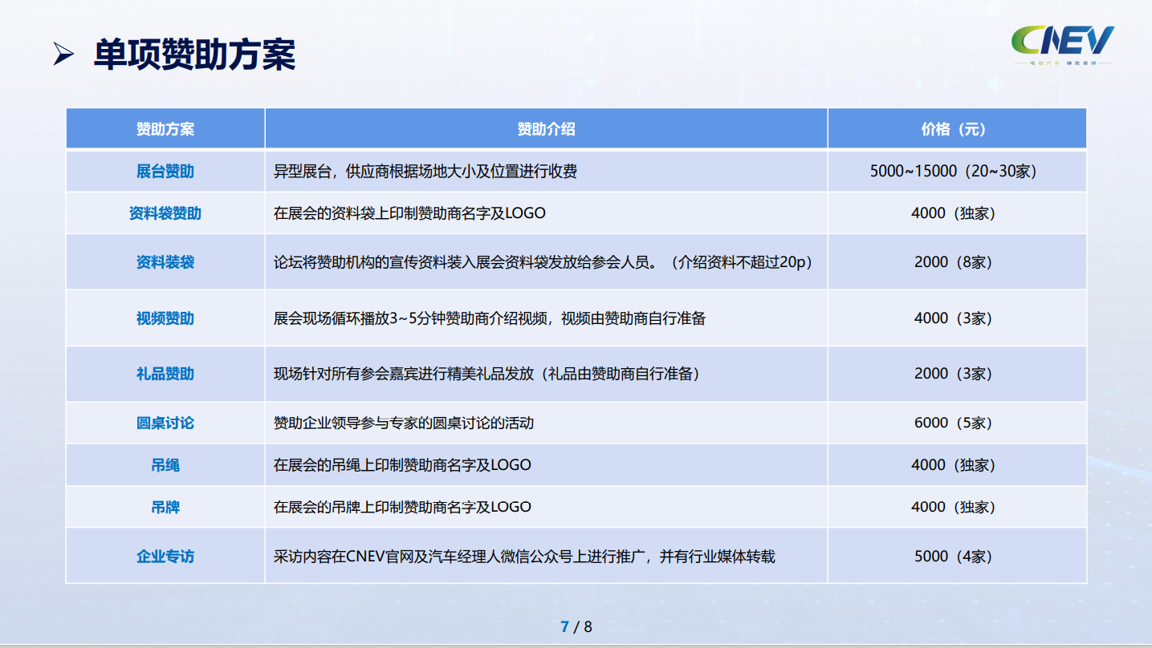This screenshot has height=648, width=1152.
Task: Click description starting 论坛将赞助机构的宣传资料
Action: tap(543, 262)
